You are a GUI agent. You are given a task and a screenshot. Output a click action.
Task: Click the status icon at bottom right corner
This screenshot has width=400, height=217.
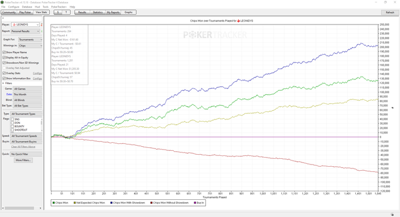pos(392,215)
